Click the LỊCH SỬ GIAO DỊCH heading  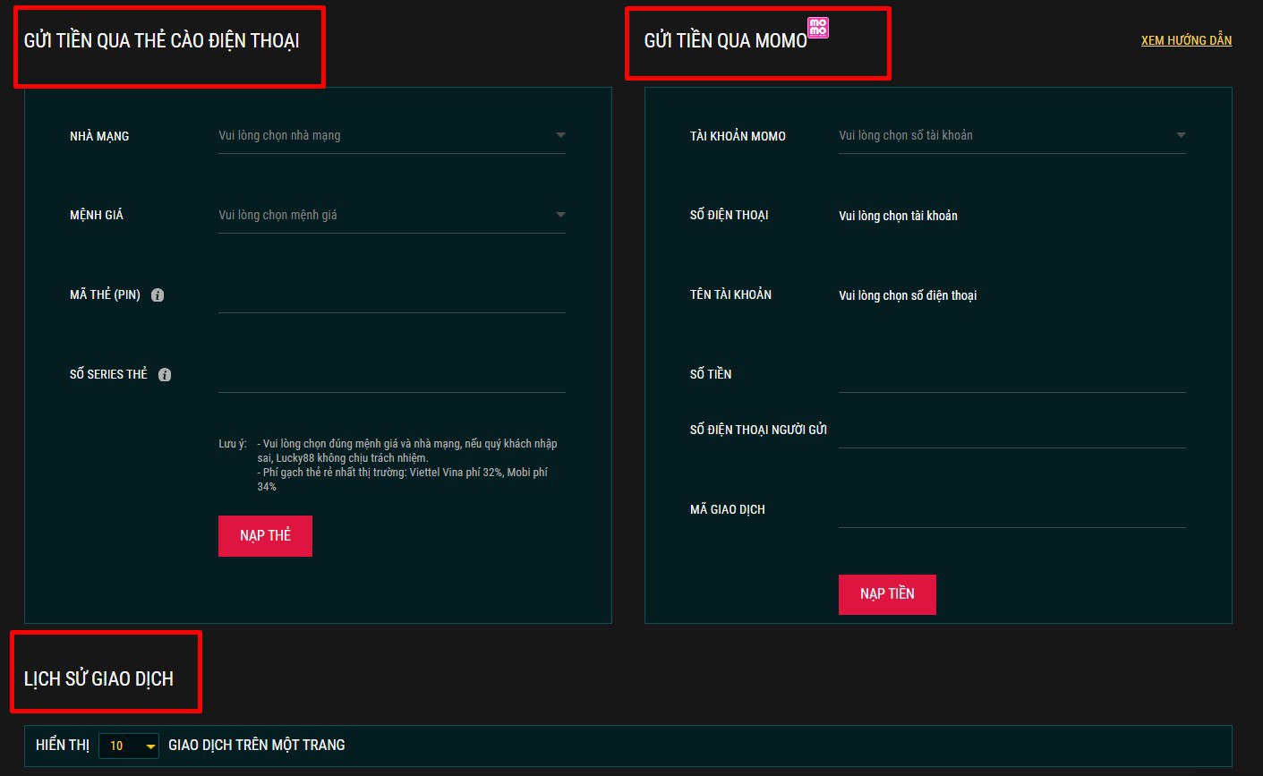pos(98,679)
